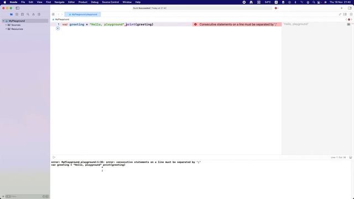Click the navigator add plus button

[x=3, y=197]
